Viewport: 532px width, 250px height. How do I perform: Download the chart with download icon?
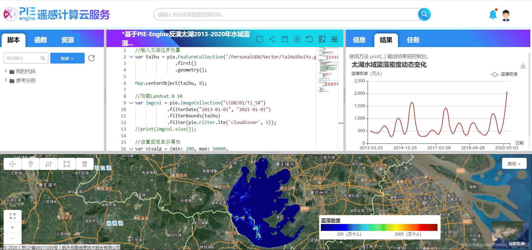(523, 66)
